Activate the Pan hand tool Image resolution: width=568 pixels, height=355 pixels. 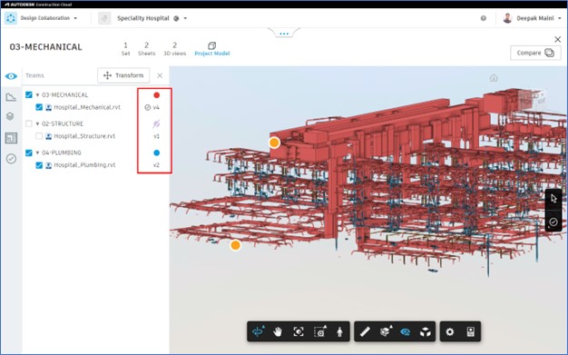(278, 331)
